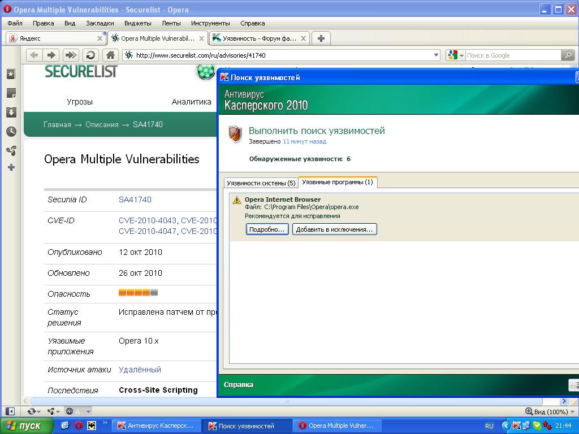Click the warning icon beside Opera Internet Browser
Image resolution: width=579 pixels, height=434 pixels.
point(236,201)
